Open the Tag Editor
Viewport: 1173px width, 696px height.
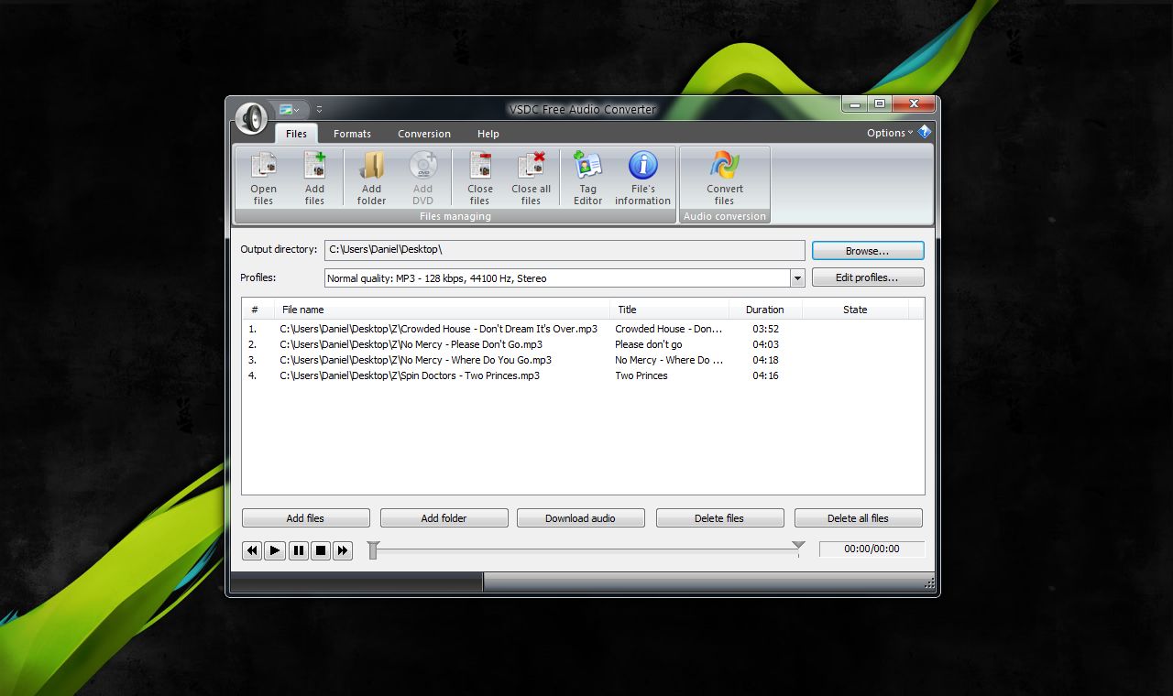(x=587, y=179)
